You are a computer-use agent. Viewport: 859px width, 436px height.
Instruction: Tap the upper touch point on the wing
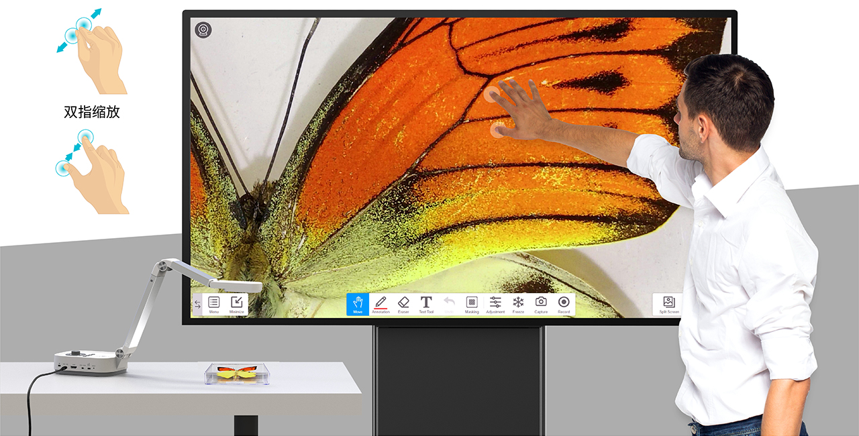pos(493,95)
